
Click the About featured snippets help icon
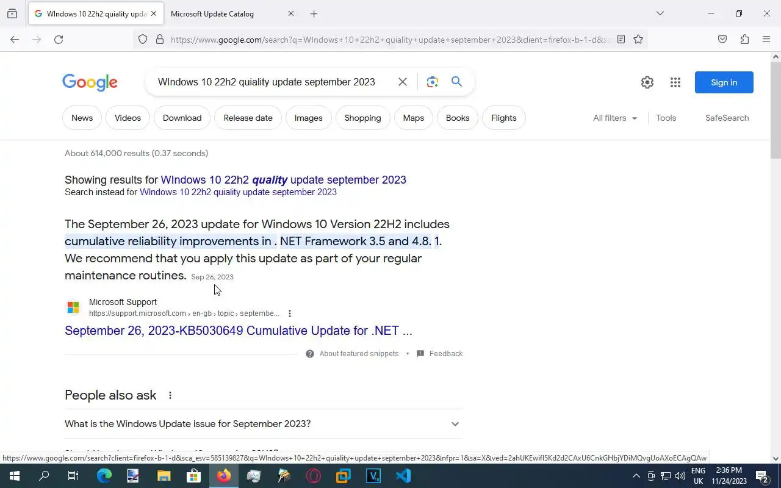[310, 354]
